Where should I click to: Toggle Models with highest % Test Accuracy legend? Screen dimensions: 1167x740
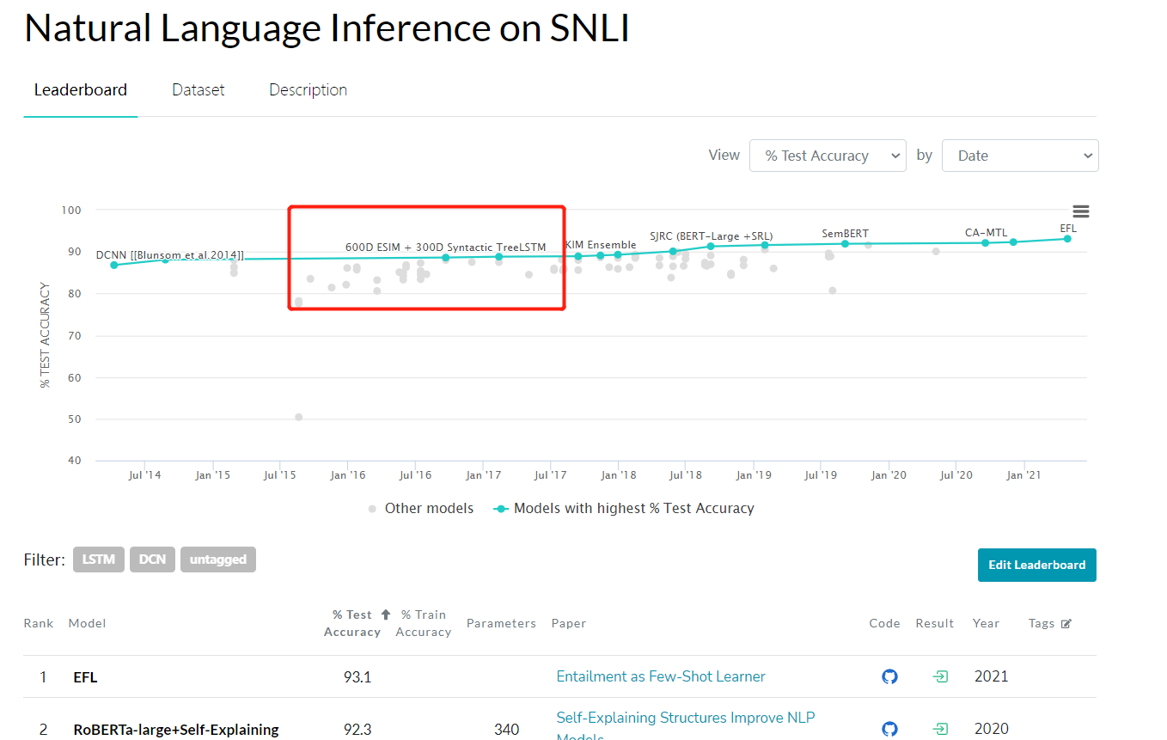pos(624,508)
